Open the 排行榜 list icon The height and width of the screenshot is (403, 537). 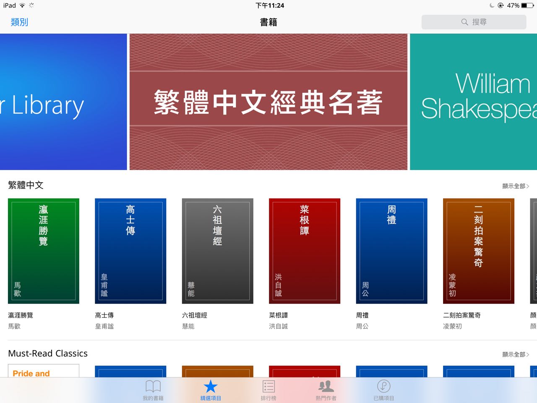(x=268, y=386)
